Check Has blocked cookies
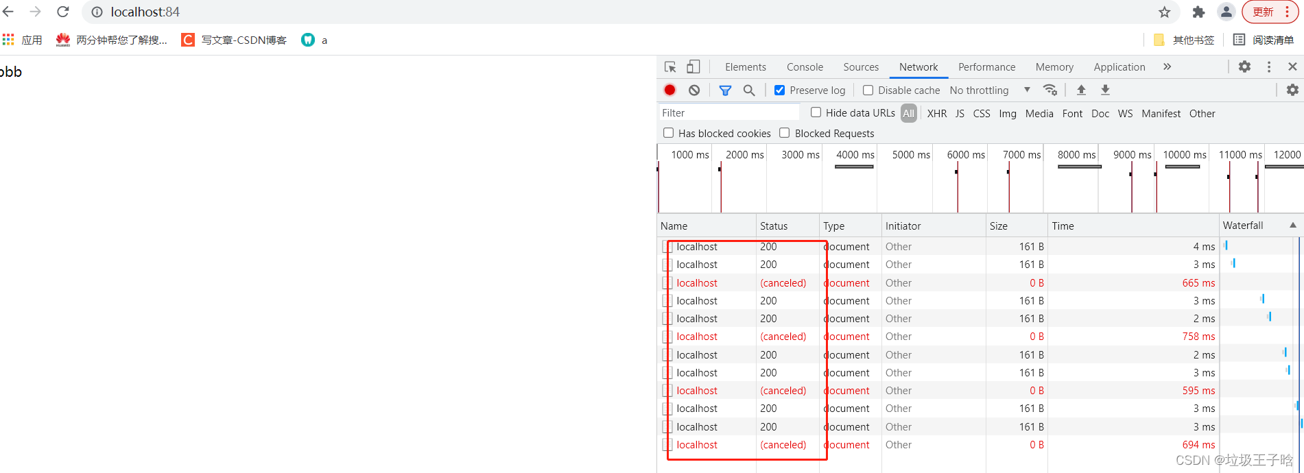 [668, 133]
